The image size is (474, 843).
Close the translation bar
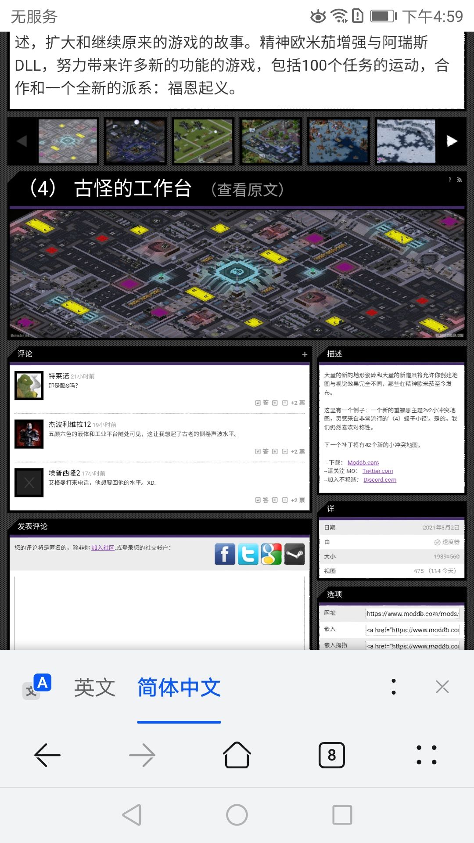[442, 687]
